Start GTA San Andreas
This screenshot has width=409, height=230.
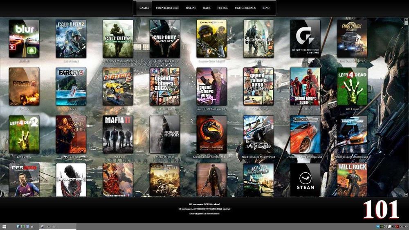[x=258, y=87]
